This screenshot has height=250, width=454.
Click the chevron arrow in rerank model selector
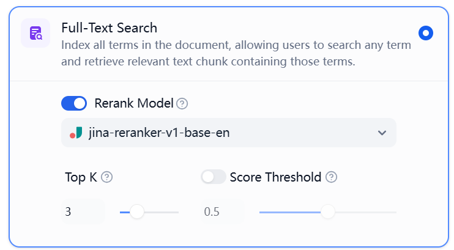tap(382, 133)
